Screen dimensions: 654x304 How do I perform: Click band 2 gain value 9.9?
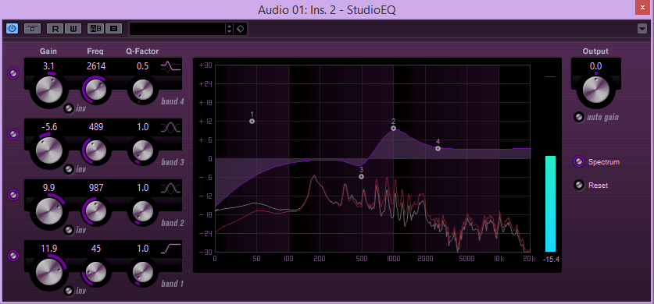[48, 188]
